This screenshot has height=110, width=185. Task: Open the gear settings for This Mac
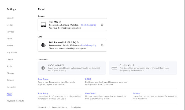click(x=102, y=25)
